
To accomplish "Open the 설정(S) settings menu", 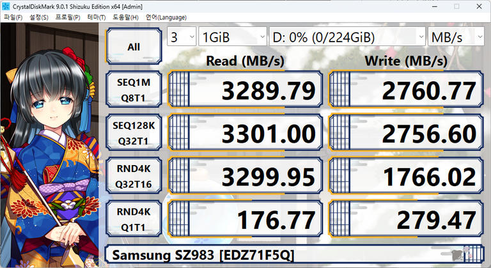I will (x=39, y=17).
